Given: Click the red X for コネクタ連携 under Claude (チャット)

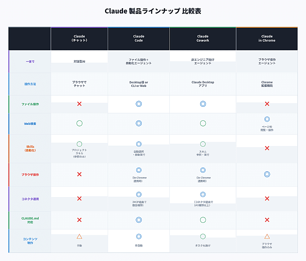Looking at the screenshot, I should pos(79,199).
